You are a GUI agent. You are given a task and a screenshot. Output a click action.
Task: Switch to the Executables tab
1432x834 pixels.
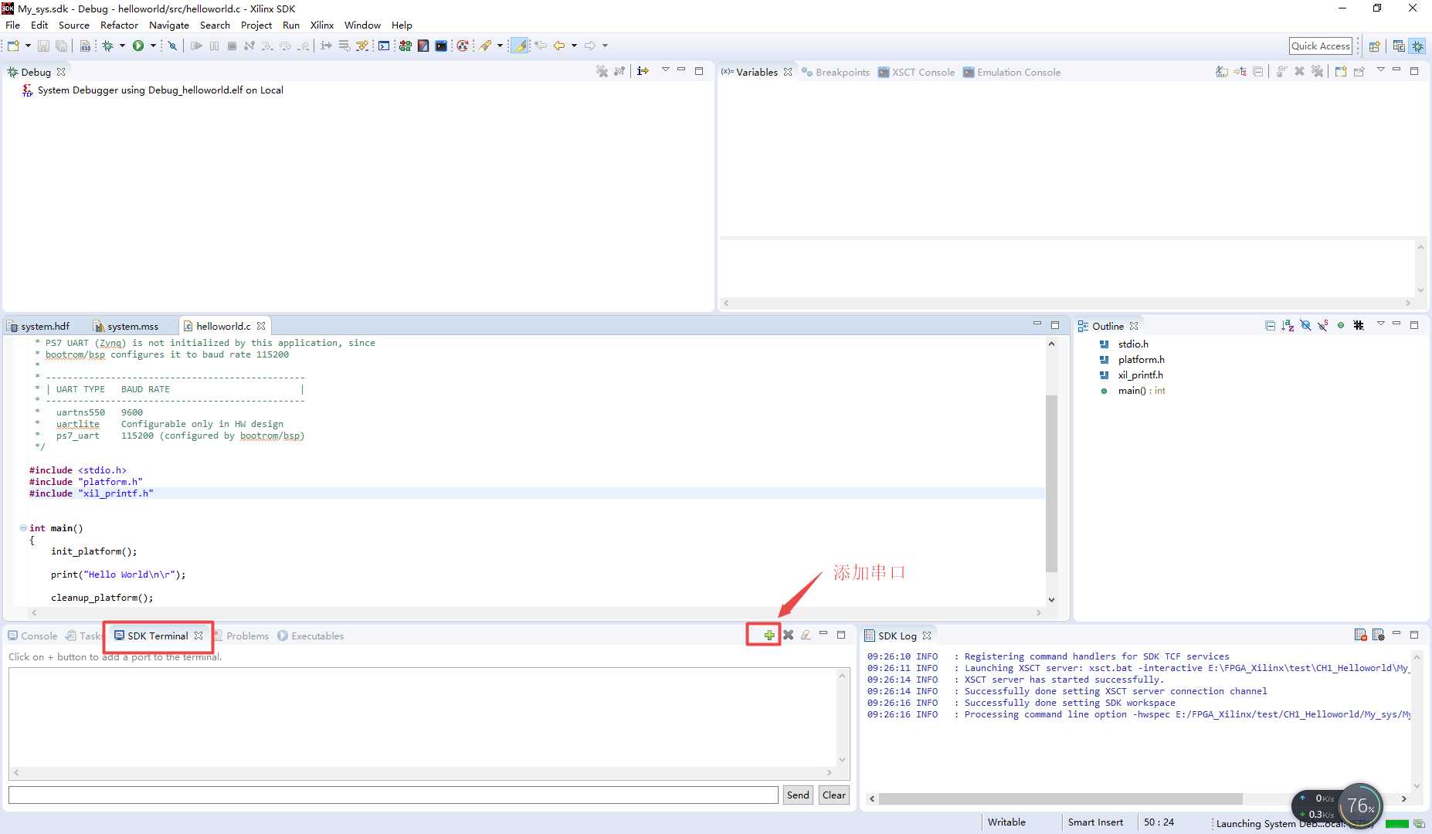[x=310, y=636]
